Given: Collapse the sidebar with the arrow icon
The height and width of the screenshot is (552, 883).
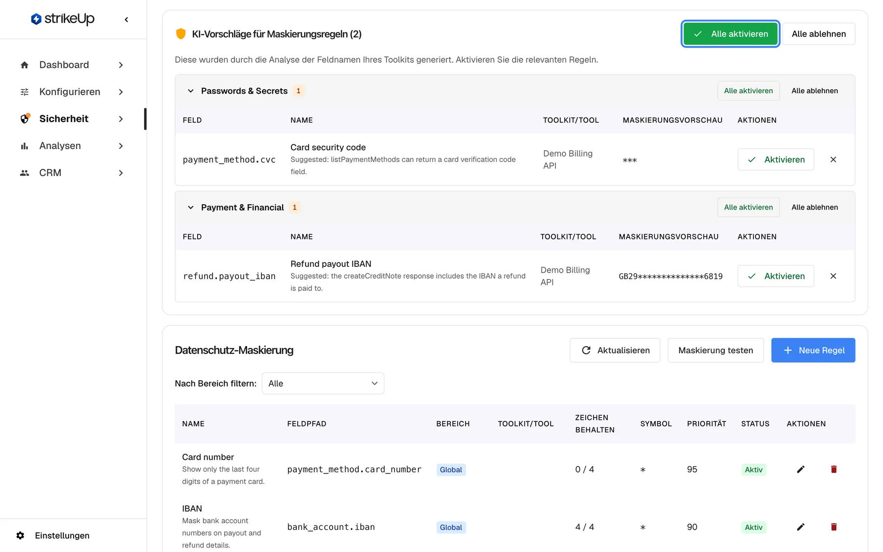Looking at the screenshot, I should click(x=127, y=20).
